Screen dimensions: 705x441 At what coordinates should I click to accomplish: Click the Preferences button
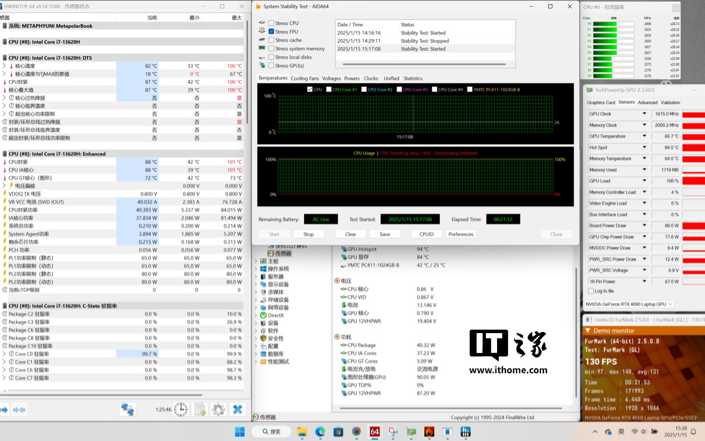pos(461,234)
